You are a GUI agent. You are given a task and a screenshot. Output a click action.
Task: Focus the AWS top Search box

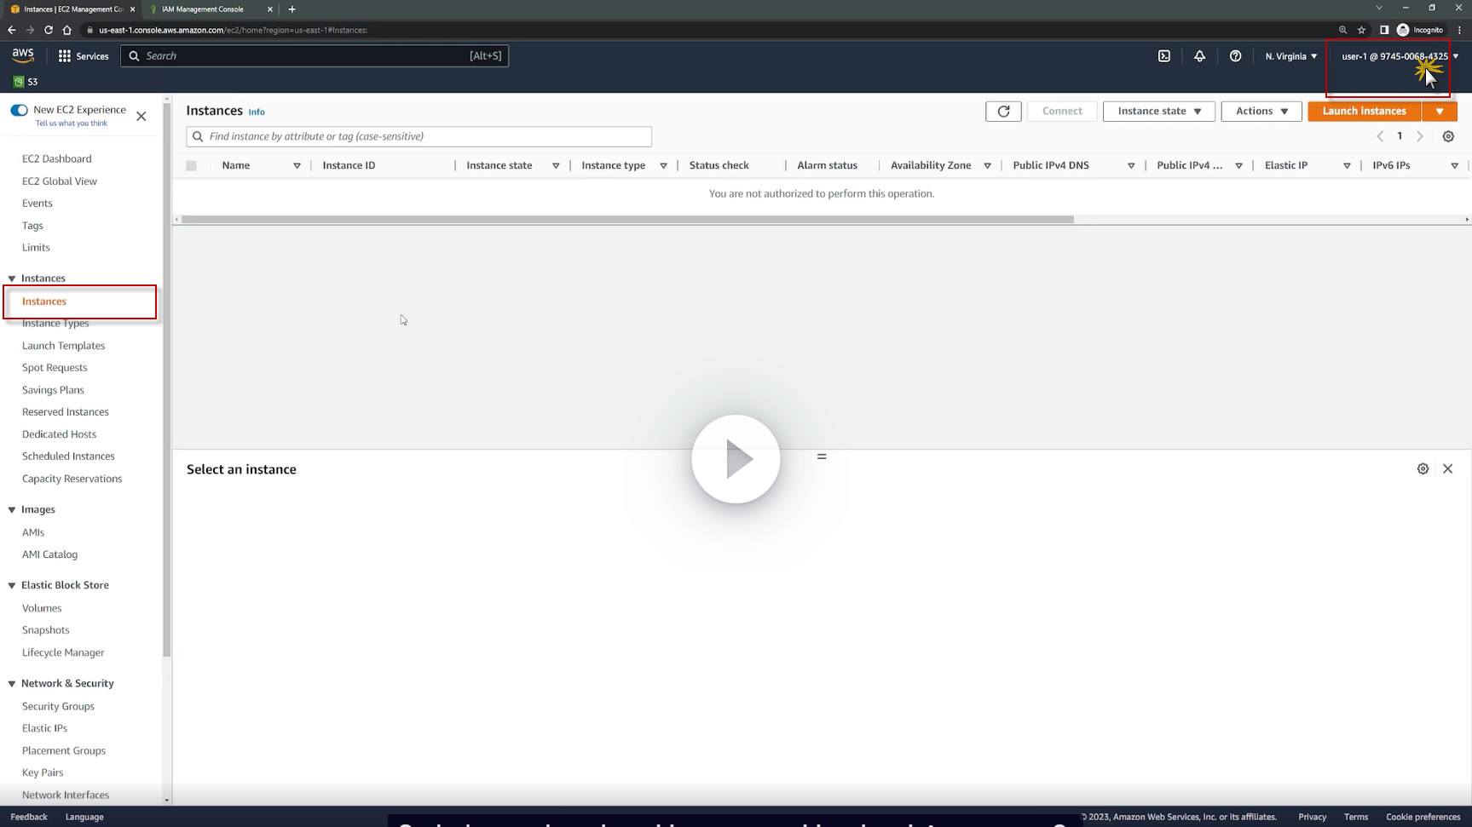click(x=315, y=56)
